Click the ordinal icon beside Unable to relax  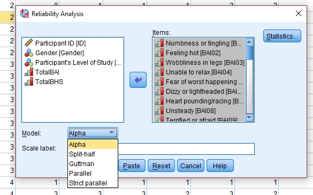[x=159, y=72]
